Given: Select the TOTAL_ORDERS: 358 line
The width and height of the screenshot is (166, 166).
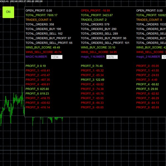Looking at the screenshot, I should click(40, 24).
